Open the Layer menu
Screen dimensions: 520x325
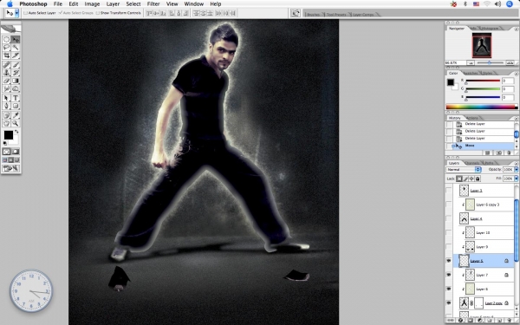point(113,4)
